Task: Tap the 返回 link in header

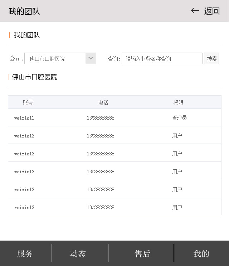Action: 211,11
